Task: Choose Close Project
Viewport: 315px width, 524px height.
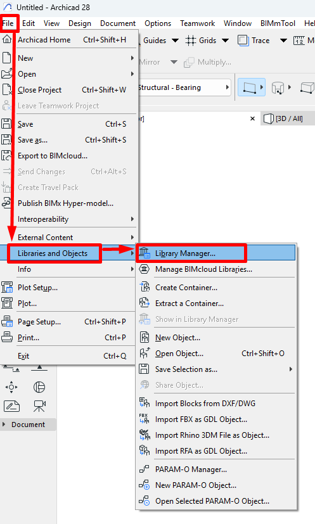Action: (x=69, y=90)
